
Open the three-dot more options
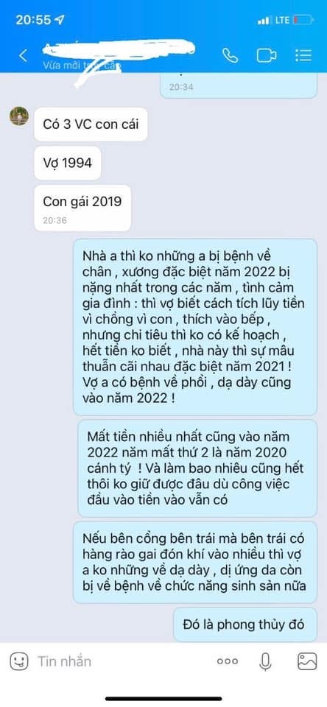228,661
